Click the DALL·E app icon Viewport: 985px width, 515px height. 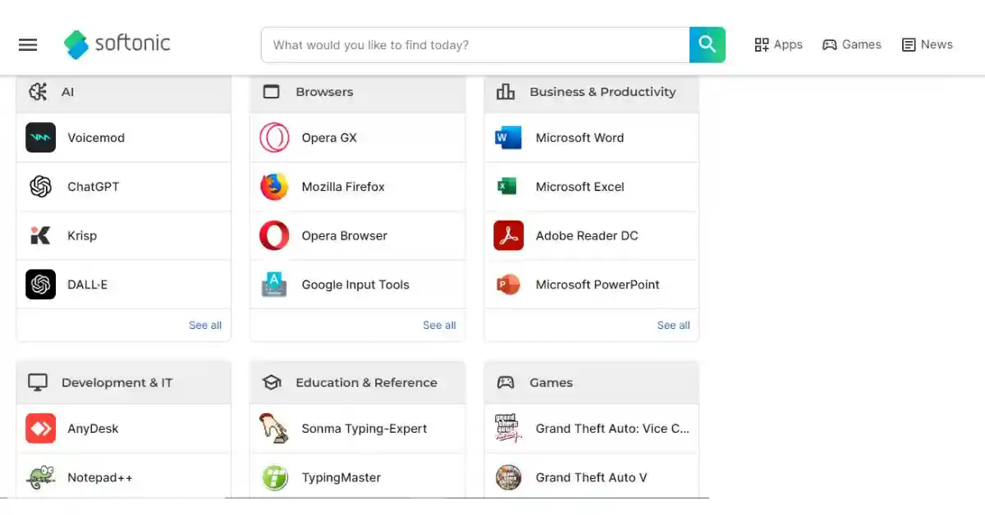41,285
